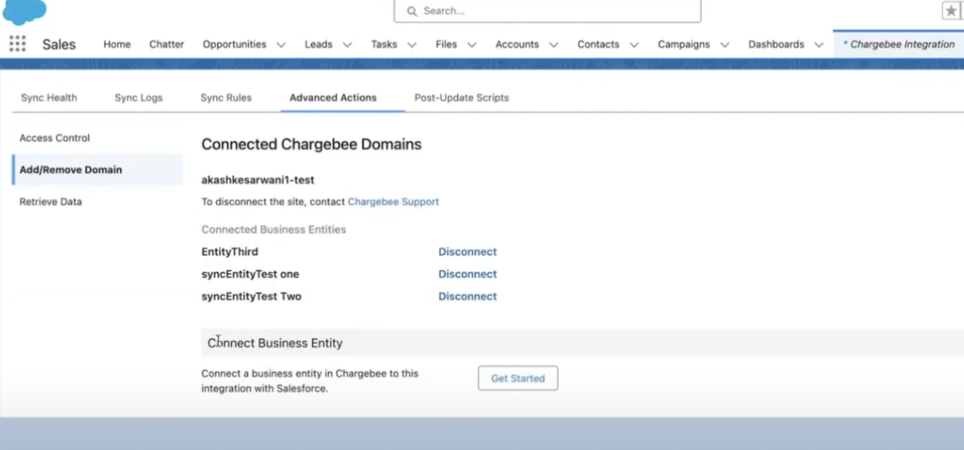Open the Dashboards dropdown chevron
Image resolution: width=964 pixels, height=450 pixels.
[819, 45]
